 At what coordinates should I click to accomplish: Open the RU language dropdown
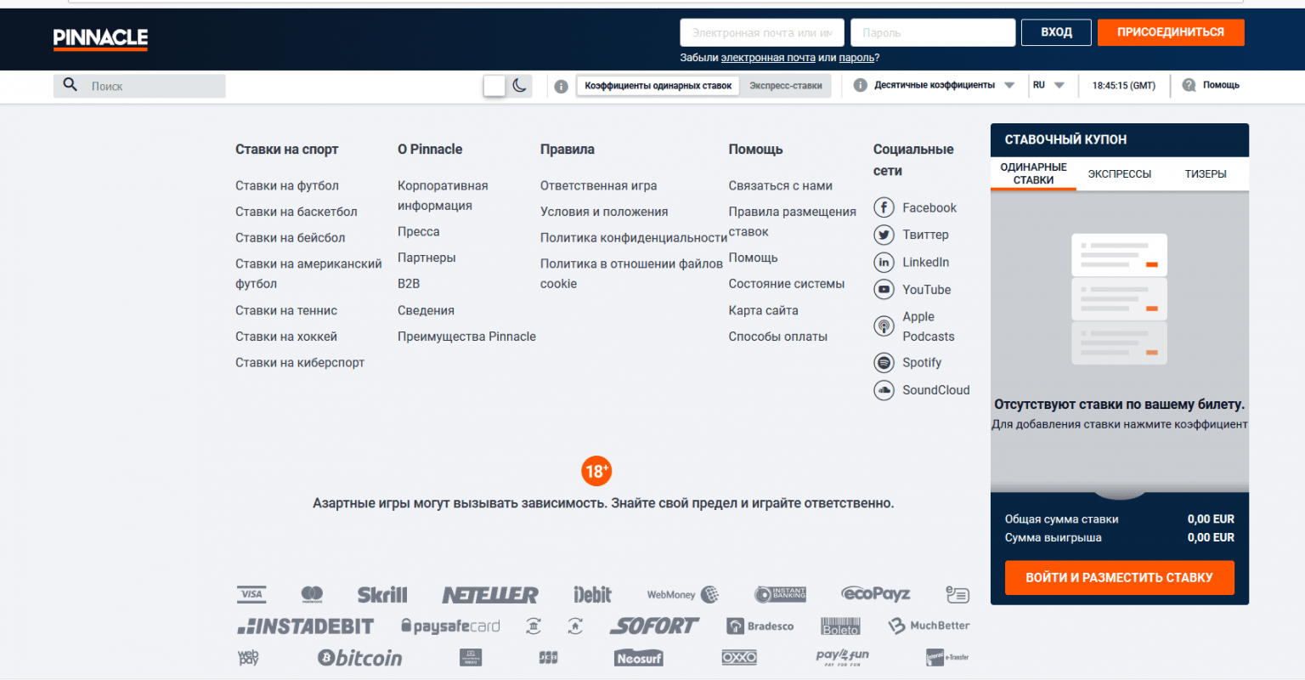1048,85
